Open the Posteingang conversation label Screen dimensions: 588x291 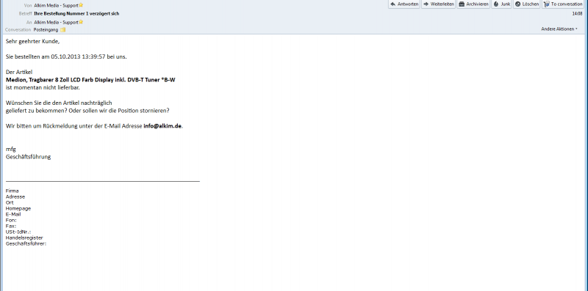coord(46,29)
